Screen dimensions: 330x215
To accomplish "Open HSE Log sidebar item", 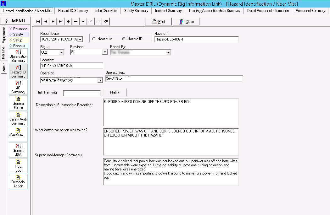I will pyautogui.click(x=18, y=166).
